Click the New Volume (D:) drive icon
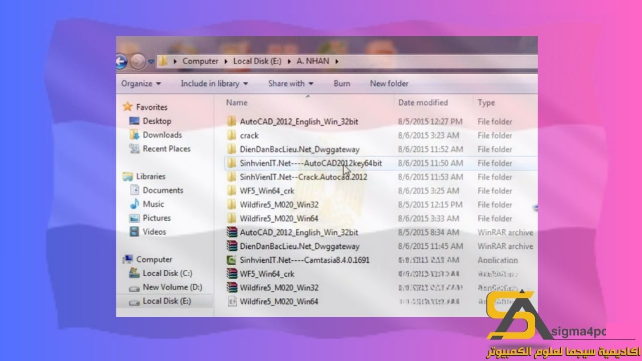 134,288
